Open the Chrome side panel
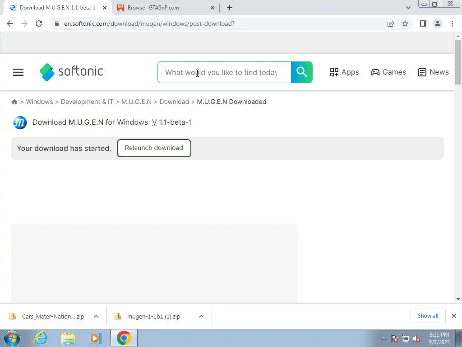This screenshot has height=347, width=462. tap(423, 23)
